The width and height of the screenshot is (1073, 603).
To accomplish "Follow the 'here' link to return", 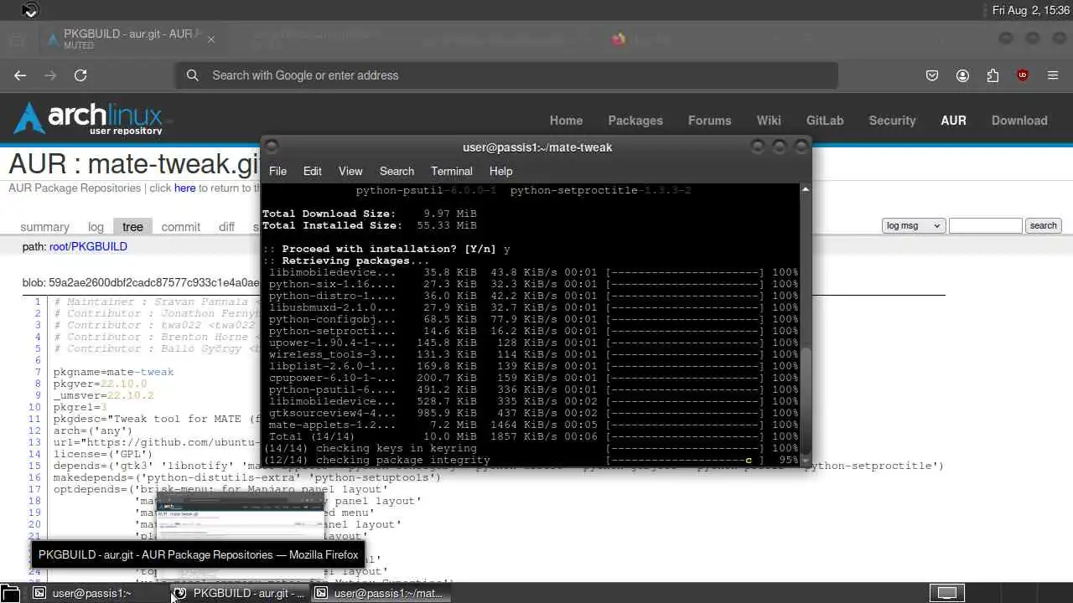I will [x=184, y=188].
